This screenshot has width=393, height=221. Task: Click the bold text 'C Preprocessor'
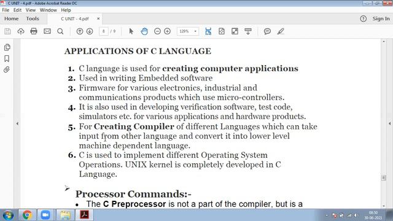coord(134,204)
